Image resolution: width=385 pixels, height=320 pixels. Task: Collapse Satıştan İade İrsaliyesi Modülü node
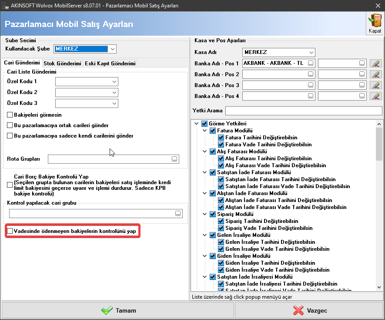click(x=205, y=277)
